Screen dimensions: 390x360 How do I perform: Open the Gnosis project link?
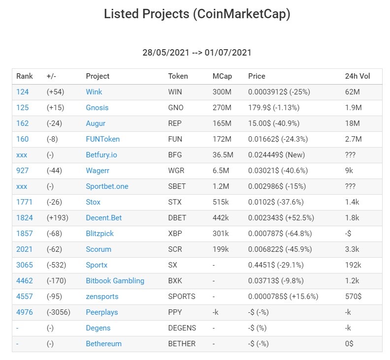pyautogui.click(x=97, y=108)
